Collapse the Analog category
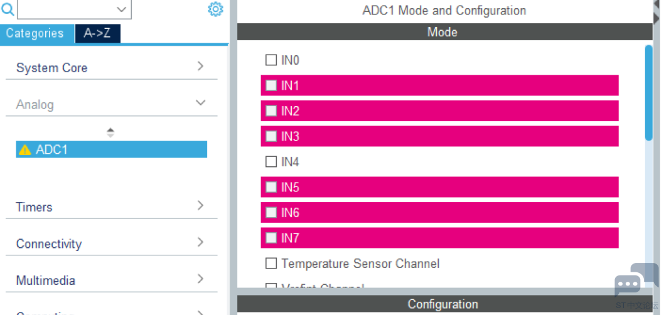664x315 pixels. [x=111, y=104]
